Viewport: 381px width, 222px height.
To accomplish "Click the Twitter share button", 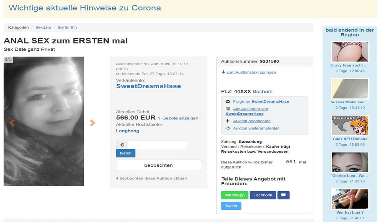I will [231, 206].
